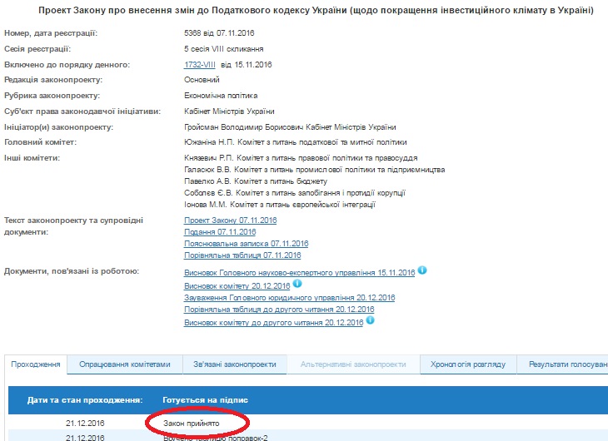Viewport: 608px width, 441px height.
Task: Open Висновок комітету 20.12.2016 link
Action: (237, 285)
